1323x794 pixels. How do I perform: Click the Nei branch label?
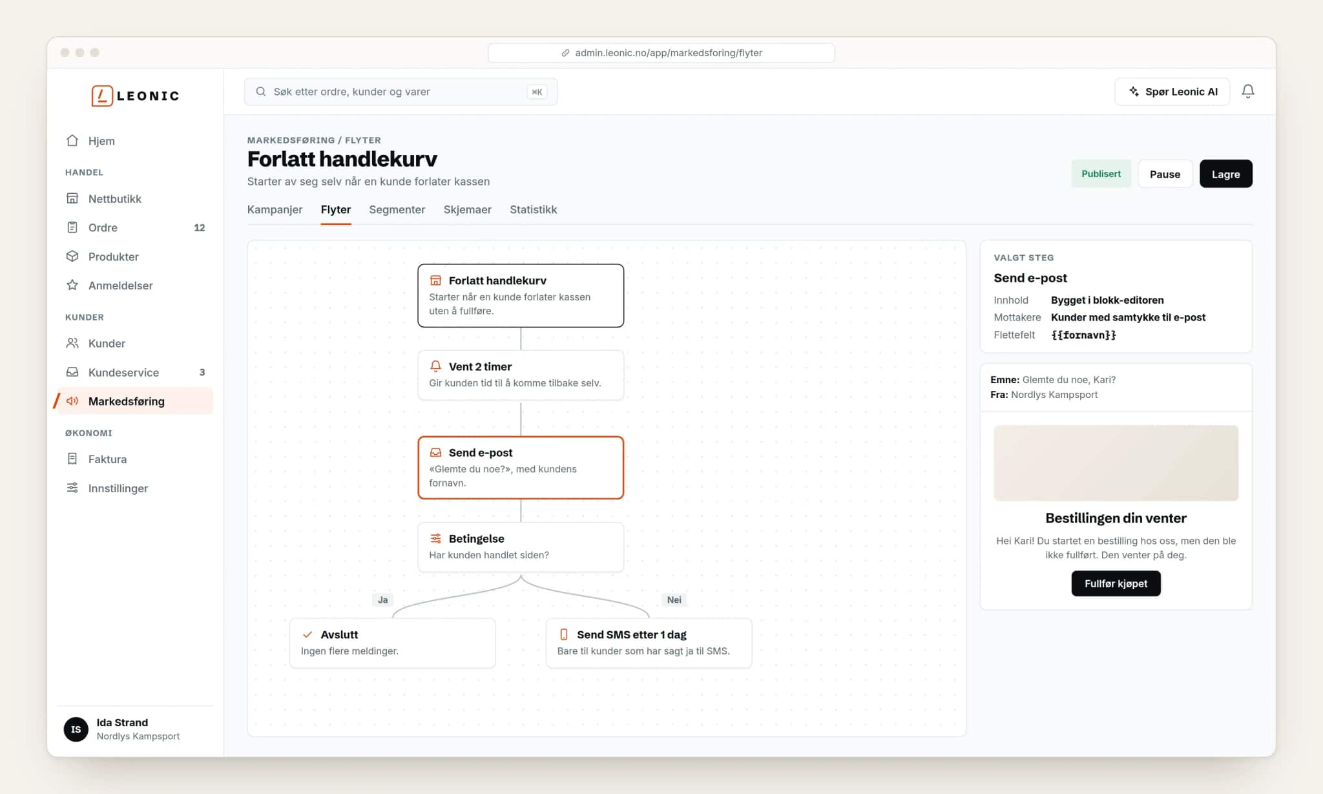(674, 600)
